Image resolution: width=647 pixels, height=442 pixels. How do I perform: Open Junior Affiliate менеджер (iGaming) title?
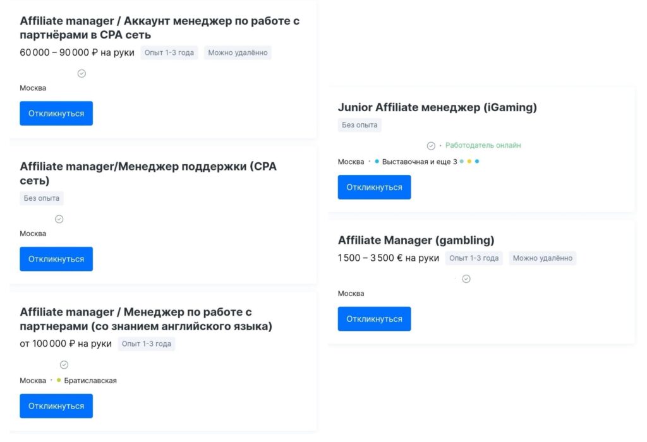pos(437,107)
